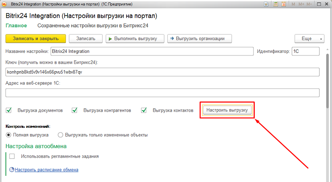
Task: Select Полная выгрузка radio option
Action: [x=8, y=135]
